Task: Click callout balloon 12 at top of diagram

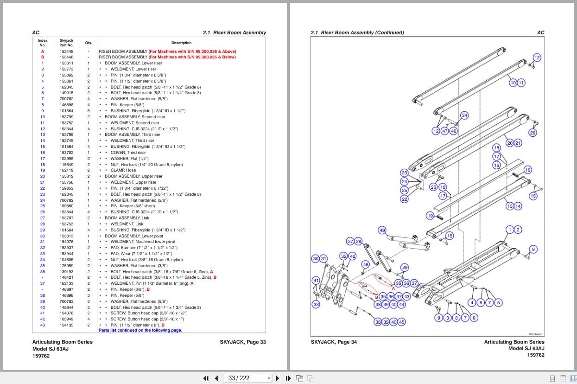Action: pyautogui.click(x=537, y=57)
